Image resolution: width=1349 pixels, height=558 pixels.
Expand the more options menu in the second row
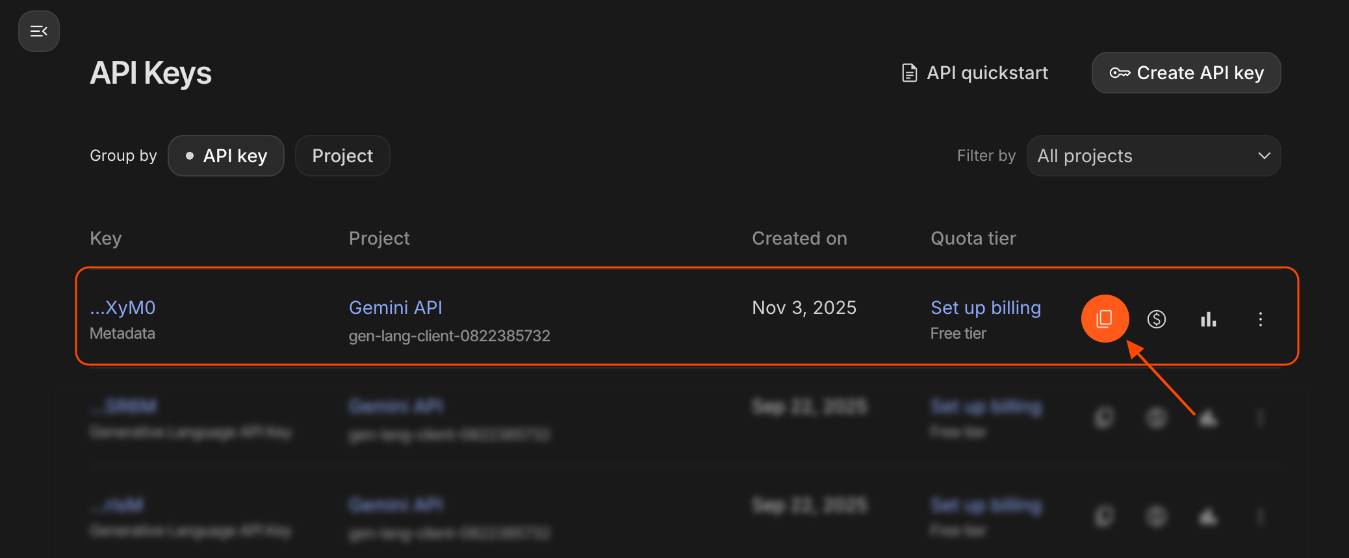tap(1260, 418)
